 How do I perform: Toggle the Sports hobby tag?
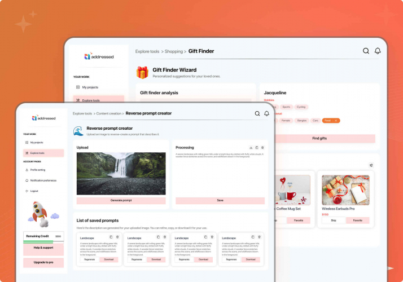pos(286,107)
